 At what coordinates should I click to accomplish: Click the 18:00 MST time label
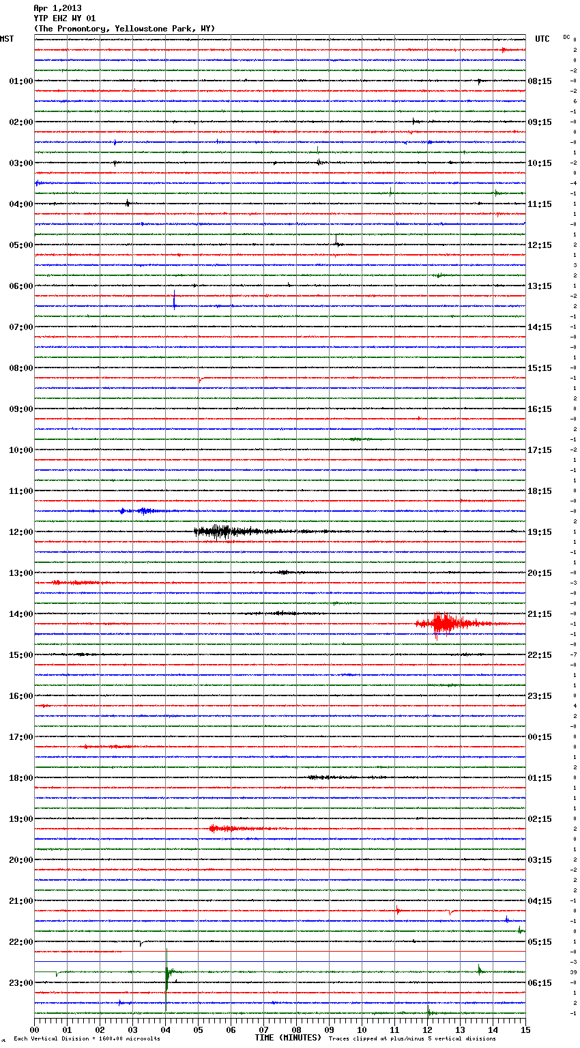click(x=21, y=778)
